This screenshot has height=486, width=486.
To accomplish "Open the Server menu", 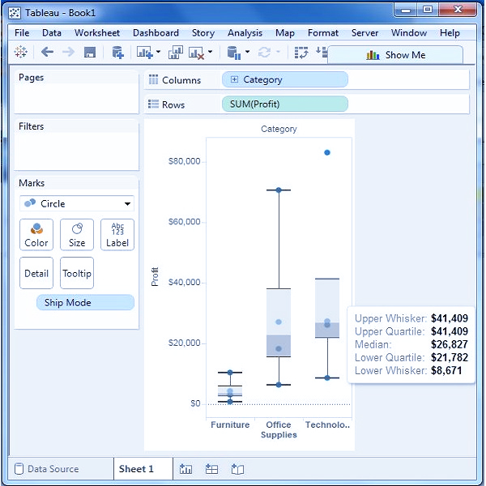I will tap(364, 33).
